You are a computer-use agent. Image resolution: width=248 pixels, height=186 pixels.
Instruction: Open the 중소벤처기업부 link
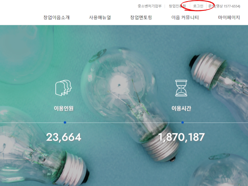150,6
